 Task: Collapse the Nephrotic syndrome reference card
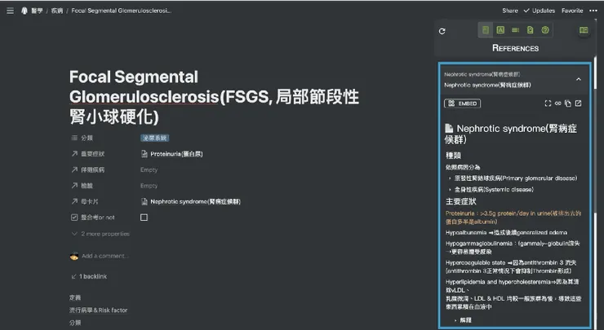click(x=579, y=79)
